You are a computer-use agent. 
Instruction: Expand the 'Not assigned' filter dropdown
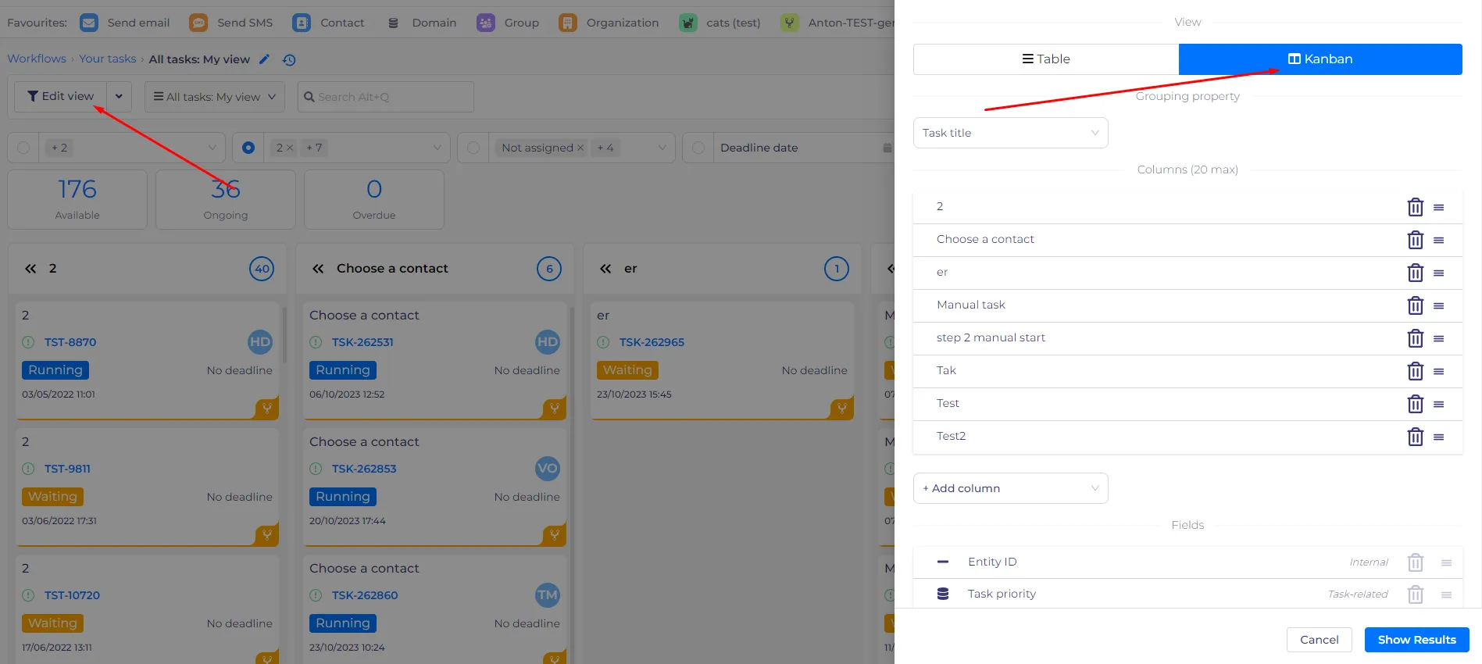(662, 148)
